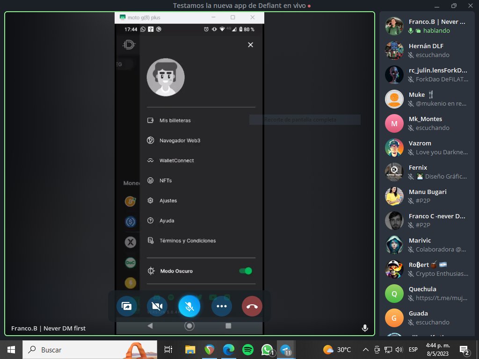Viewport: 479px width, 359px height.
Task: Click the question mark icon beside Ayuda
Action: click(150, 221)
